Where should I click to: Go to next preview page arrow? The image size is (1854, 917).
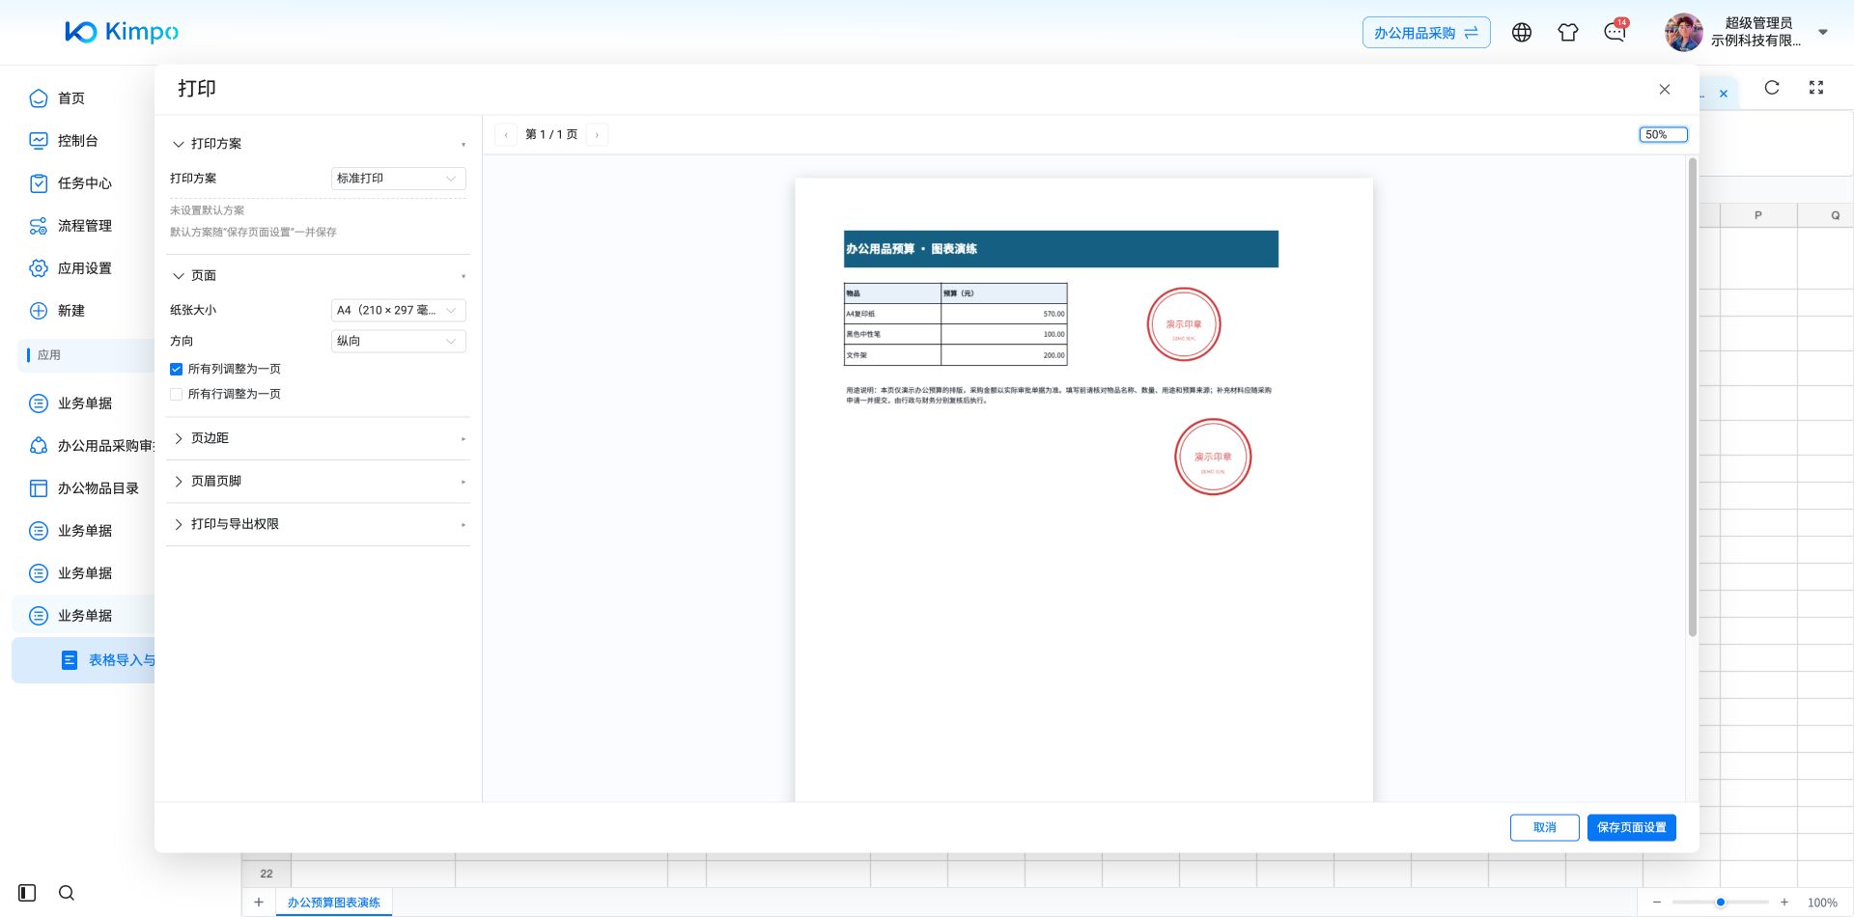(x=597, y=135)
